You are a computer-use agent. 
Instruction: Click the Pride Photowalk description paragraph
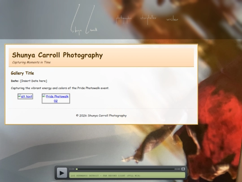point(60,88)
